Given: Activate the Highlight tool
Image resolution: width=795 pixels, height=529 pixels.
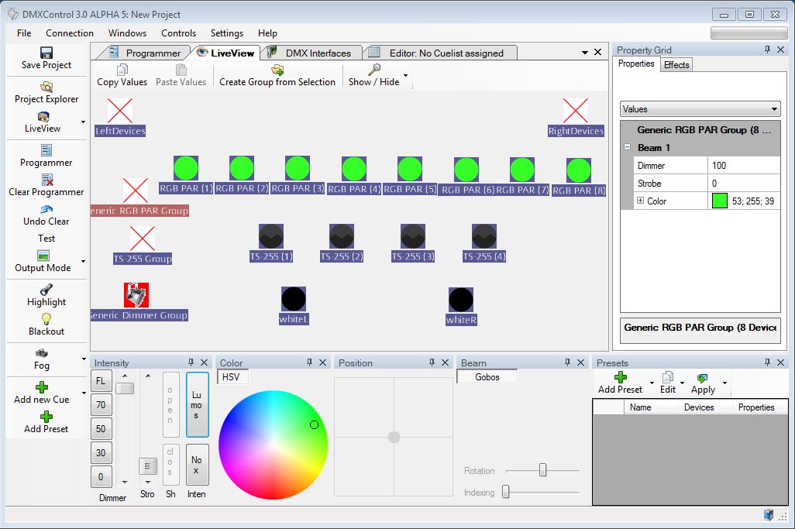Looking at the screenshot, I should tap(46, 290).
